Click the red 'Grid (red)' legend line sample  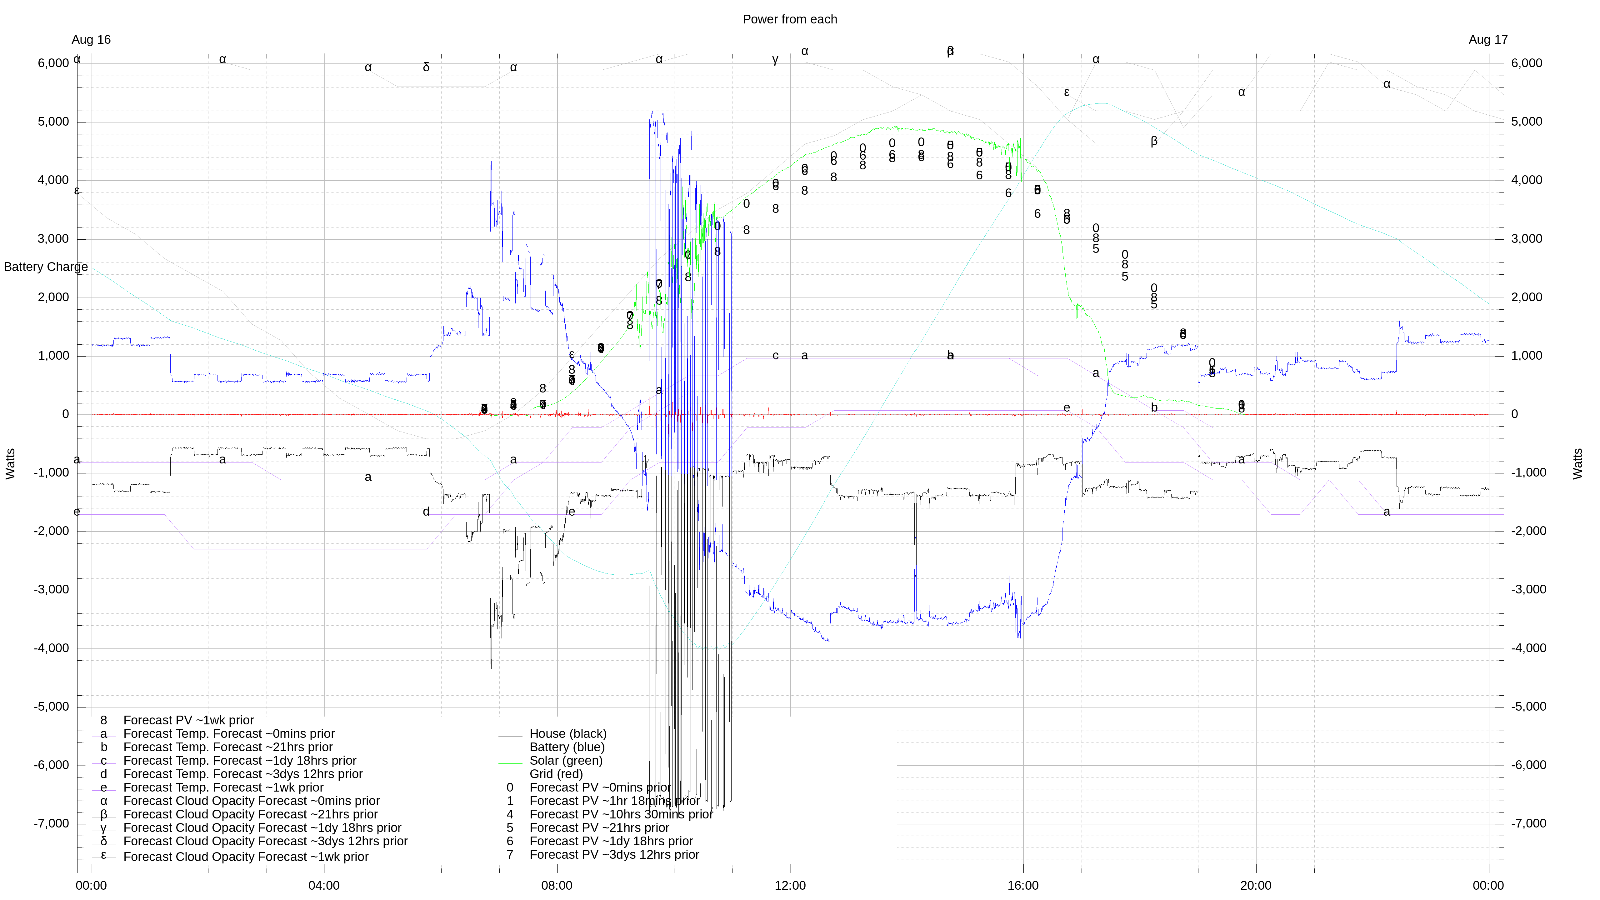(510, 776)
